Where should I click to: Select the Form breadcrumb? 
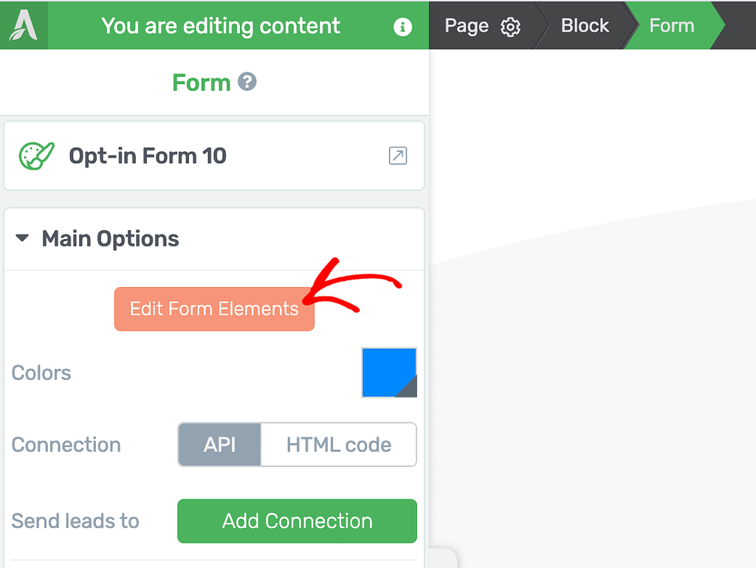point(672,26)
